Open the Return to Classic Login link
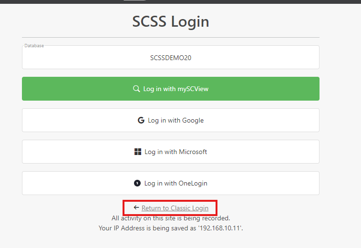The width and height of the screenshot is (361, 248). pos(175,208)
